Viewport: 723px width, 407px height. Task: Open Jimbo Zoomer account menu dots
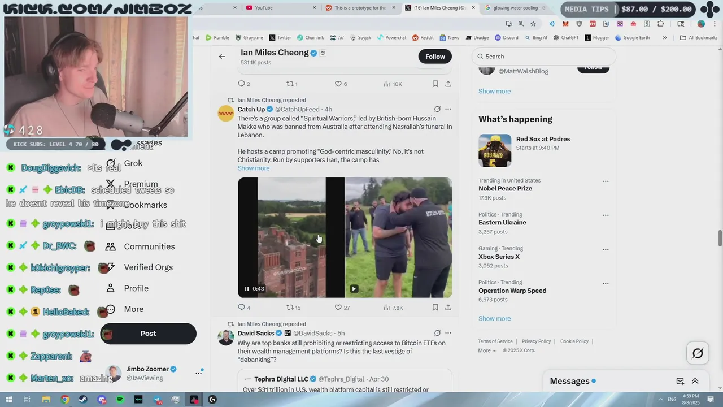(198, 373)
